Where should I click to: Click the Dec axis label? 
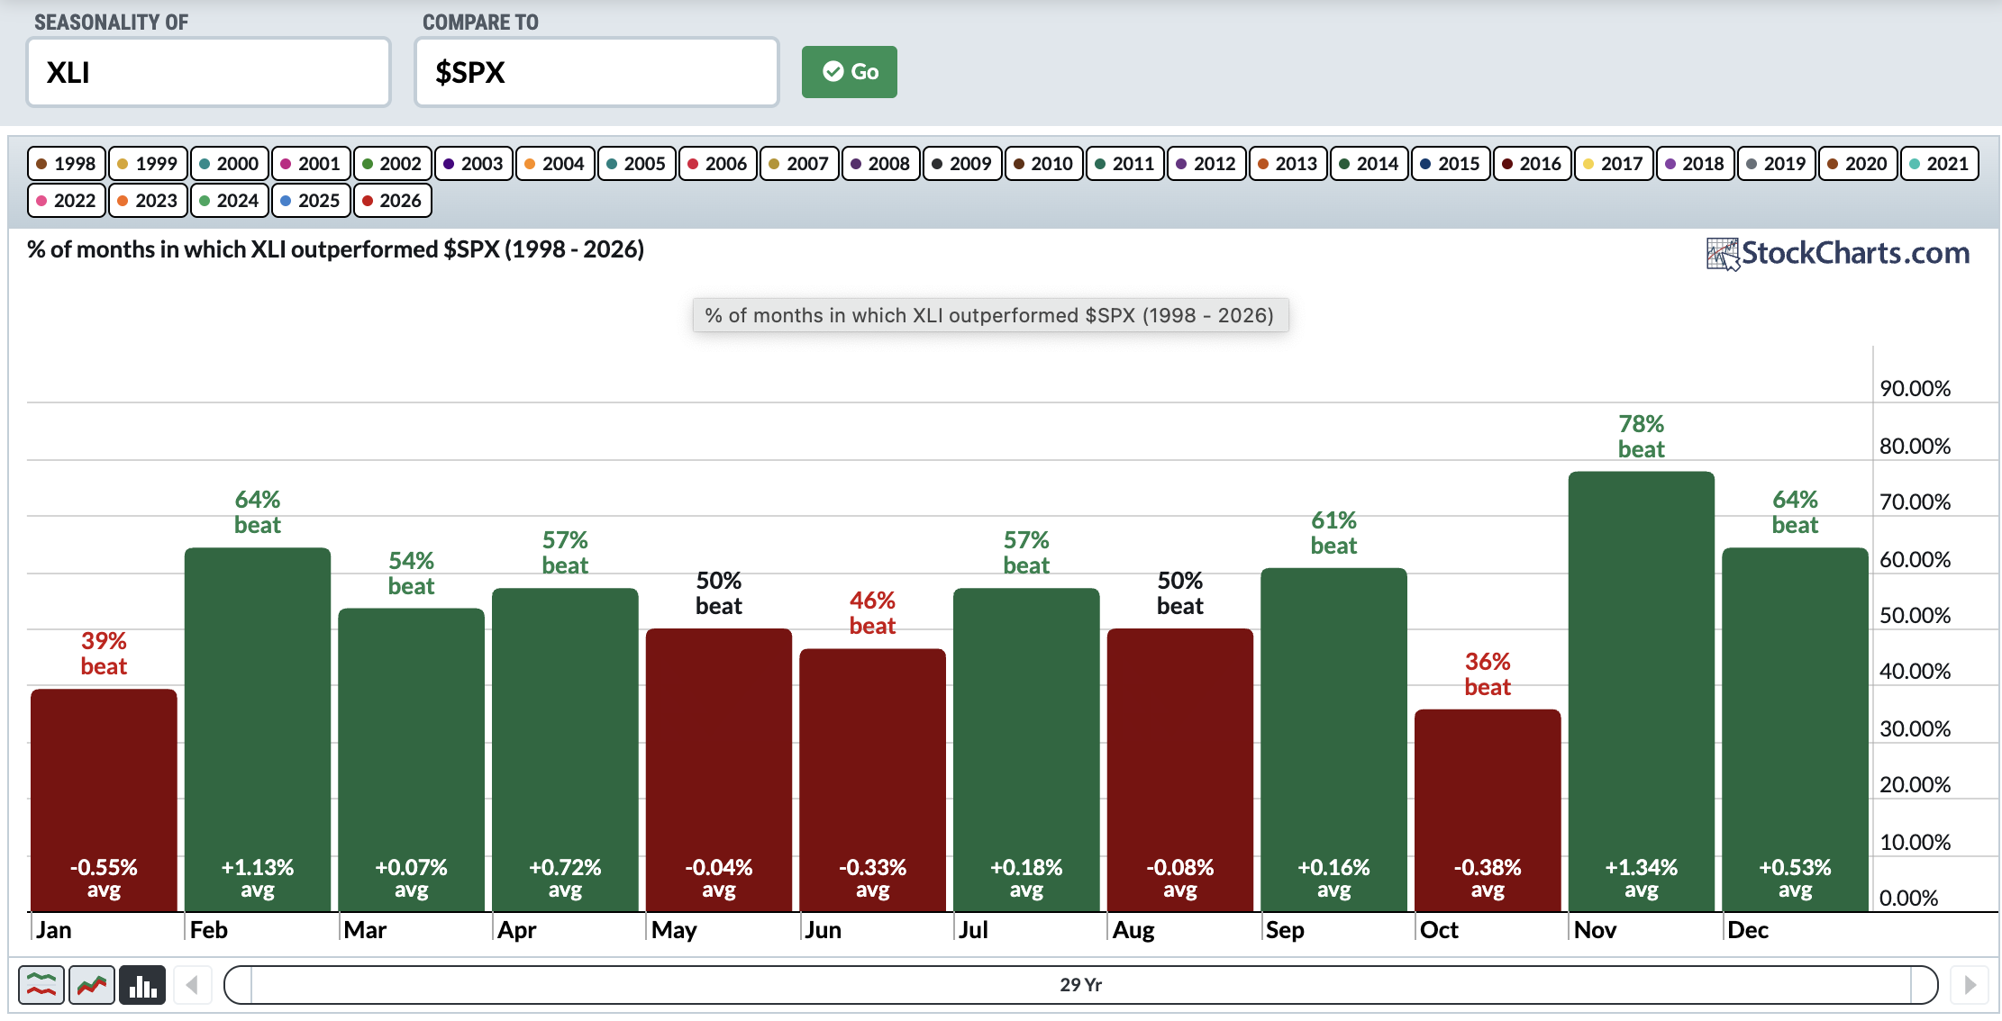pyautogui.click(x=1748, y=930)
